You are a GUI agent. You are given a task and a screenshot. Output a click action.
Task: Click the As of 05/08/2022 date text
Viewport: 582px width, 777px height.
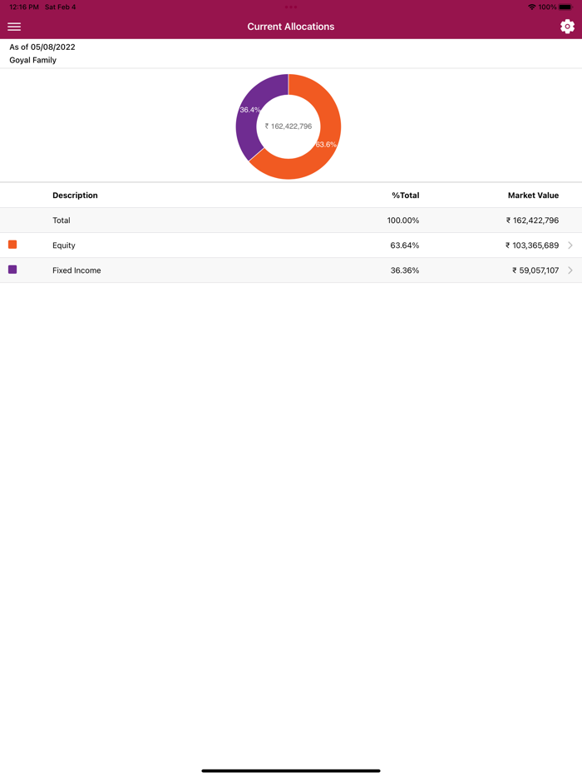click(41, 47)
